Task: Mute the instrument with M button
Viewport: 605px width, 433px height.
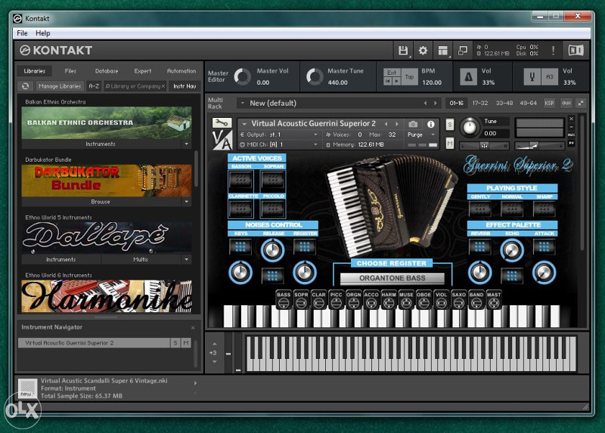Action: [449, 144]
